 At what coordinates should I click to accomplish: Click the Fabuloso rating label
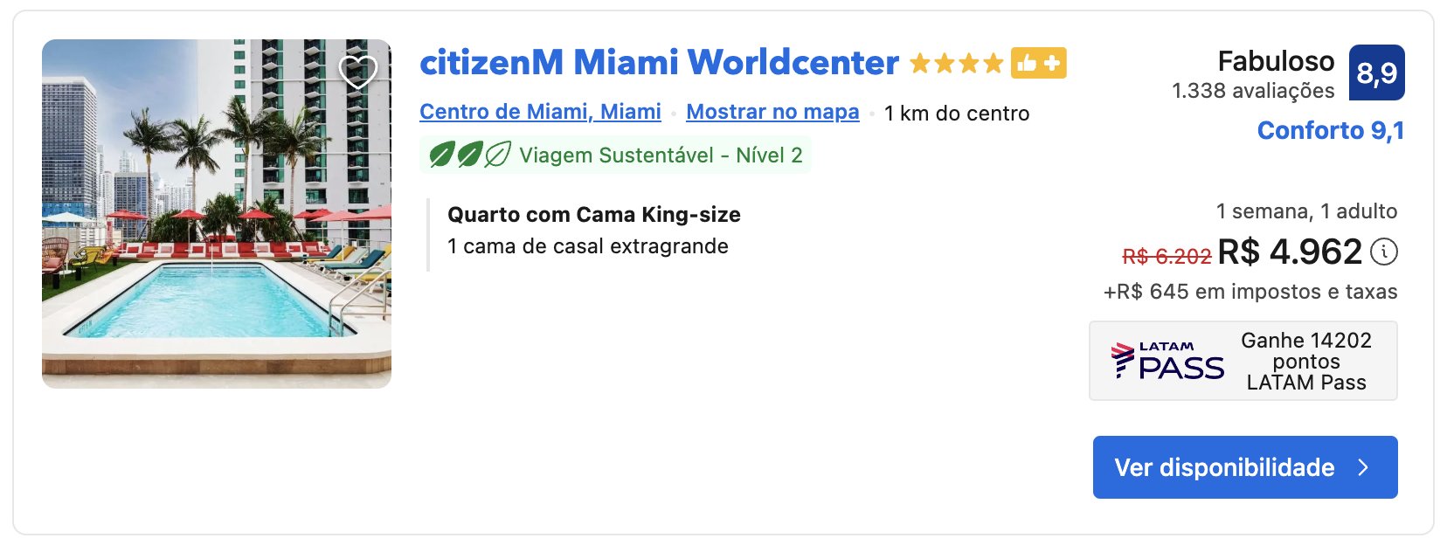pyautogui.click(x=1276, y=61)
